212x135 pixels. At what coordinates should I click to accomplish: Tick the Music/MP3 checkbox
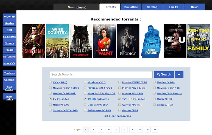(154, 99)
